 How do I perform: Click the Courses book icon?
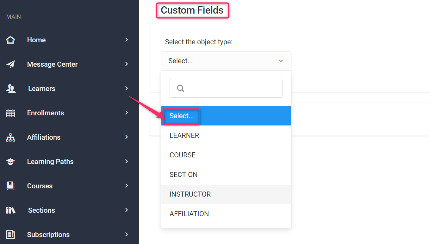(x=10, y=186)
